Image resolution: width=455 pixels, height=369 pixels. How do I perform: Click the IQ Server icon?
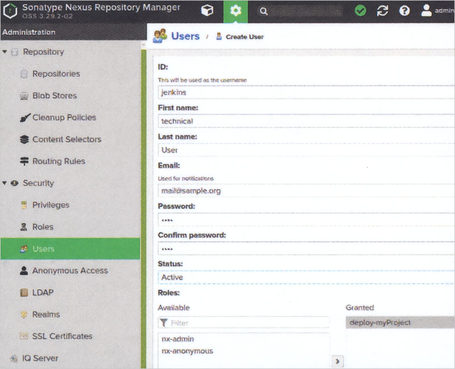pos(14,358)
